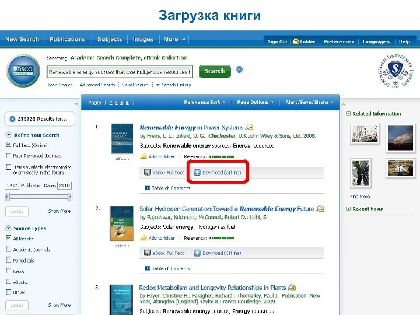Click the search query input field
Image resolution: width=420 pixels, height=315 pixels.
[x=120, y=72]
